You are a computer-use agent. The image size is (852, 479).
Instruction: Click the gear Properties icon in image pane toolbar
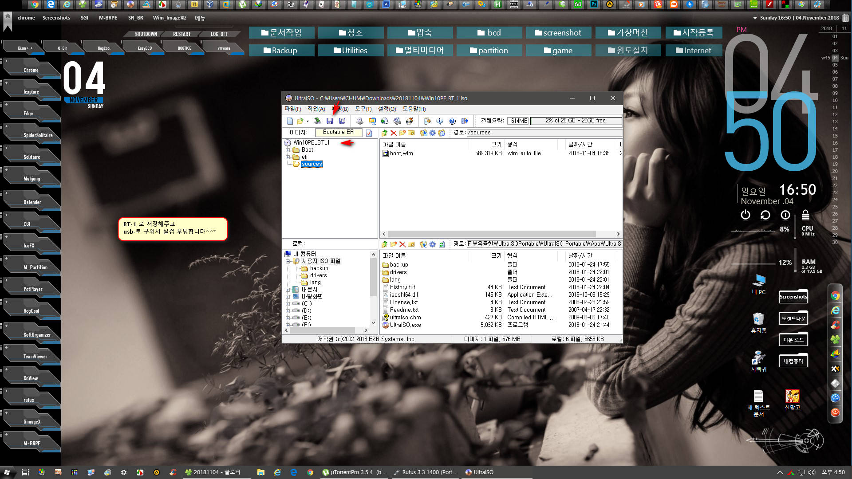point(432,133)
